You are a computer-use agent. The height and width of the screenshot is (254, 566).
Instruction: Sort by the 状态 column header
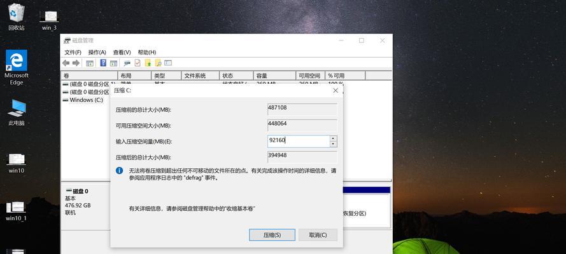(236, 76)
